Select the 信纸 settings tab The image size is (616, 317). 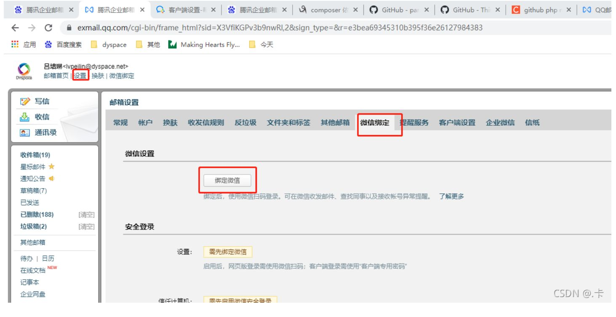pyautogui.click(x=532, y=123)
